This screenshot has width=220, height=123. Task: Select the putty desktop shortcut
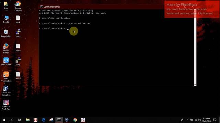[18, 33]
